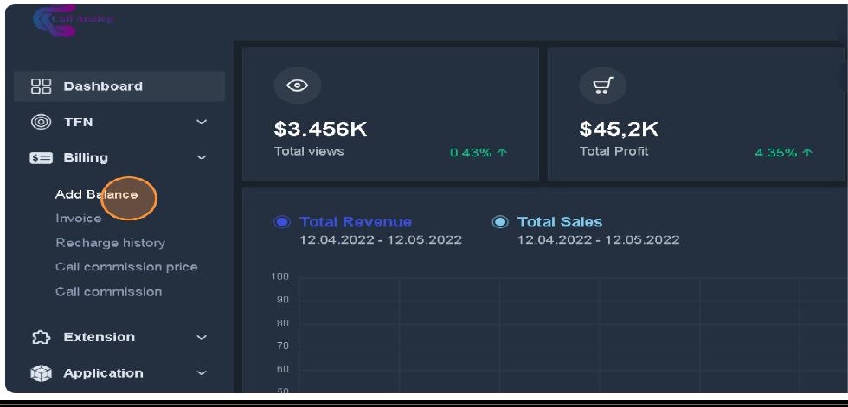Click the Extension puzzle piece icon
This screenshot has height=407, width=848.
coord(41,337)
